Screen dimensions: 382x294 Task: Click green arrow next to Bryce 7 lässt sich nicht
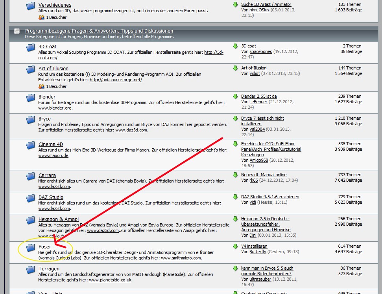click(235, 118)
